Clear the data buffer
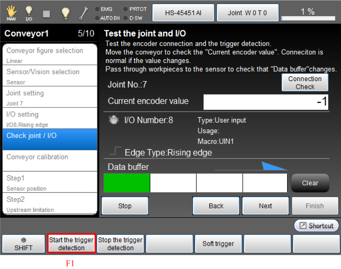The height and width of the screenshot is (269, 341). [310, 183]
